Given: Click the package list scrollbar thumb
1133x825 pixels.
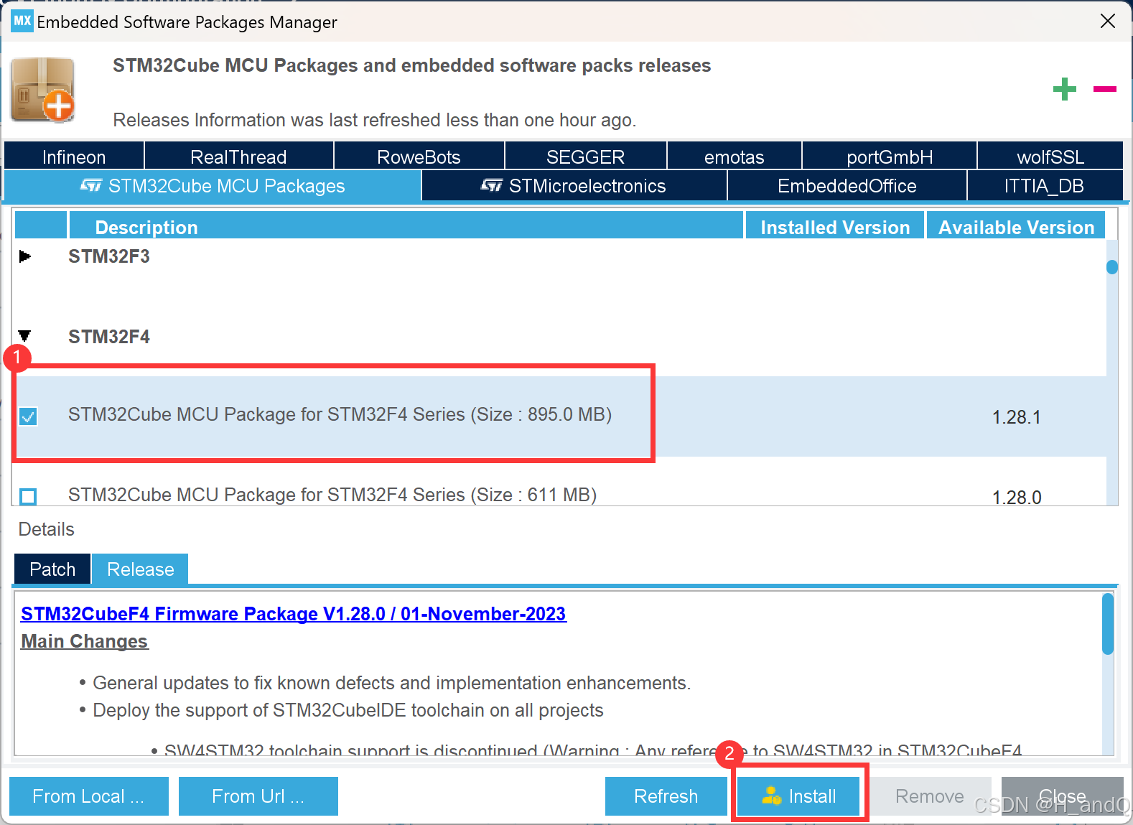Looking at the screenshot, I should click(1112, 267).
